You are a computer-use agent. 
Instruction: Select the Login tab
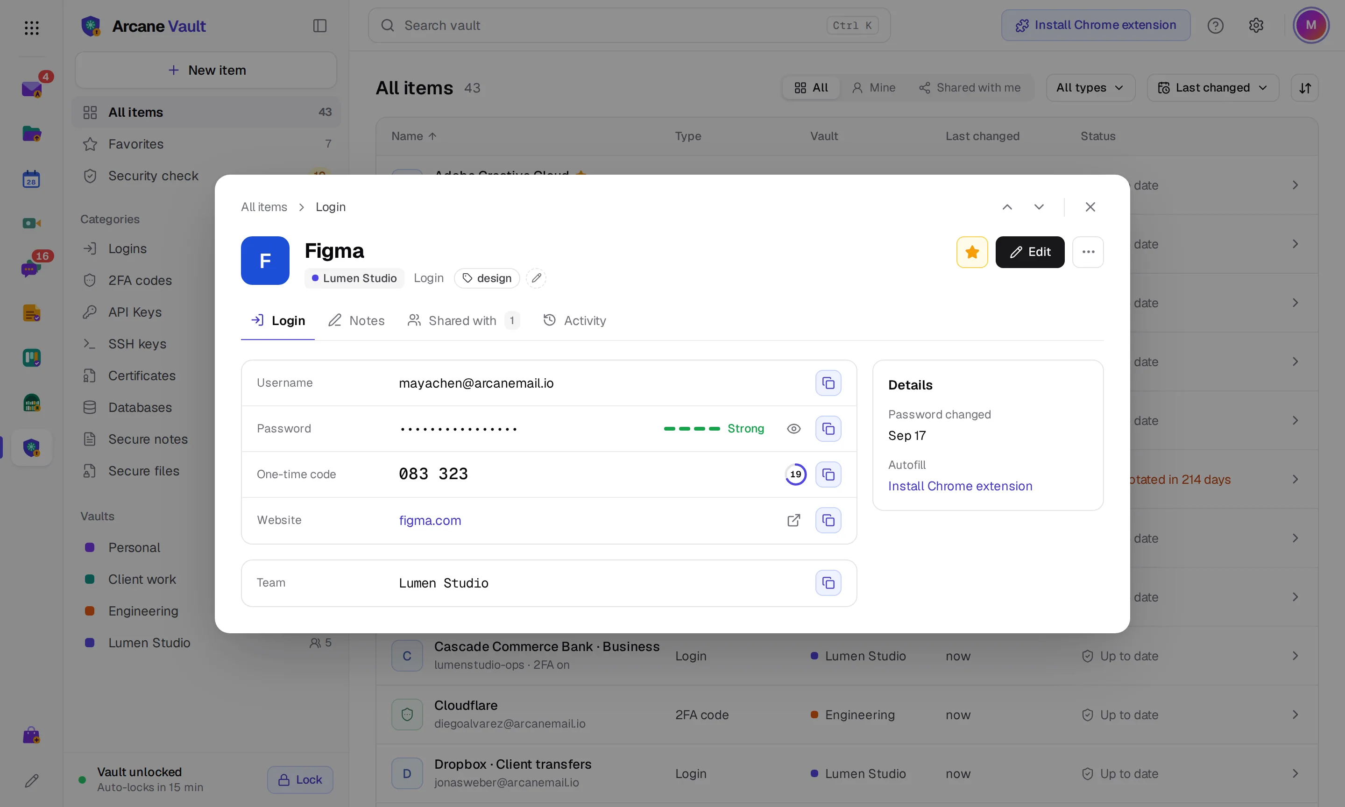click(x=278, y=320)
